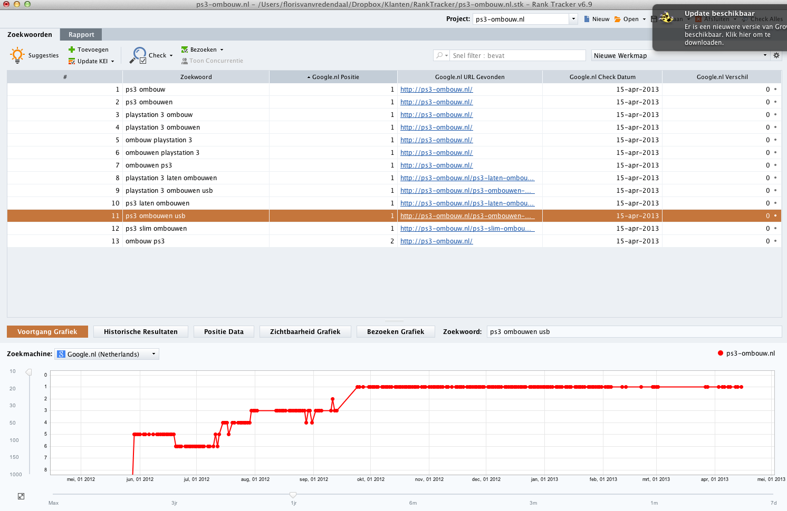Image resolution: width=787 pixels, height=511 pixels.
Task: Open the Nieuwe Werkmap workspace dropdown
Action: click(x=680, y=55)
